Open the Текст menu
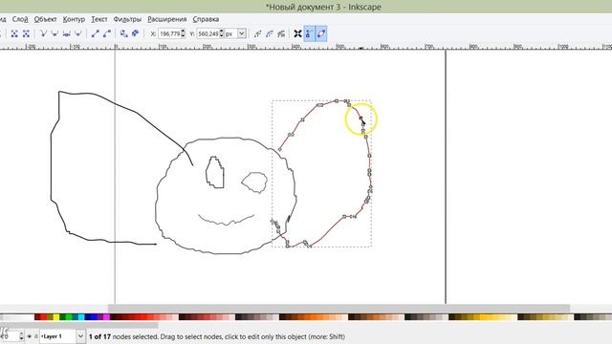This screenshot has height=344, width=612. 99,19
